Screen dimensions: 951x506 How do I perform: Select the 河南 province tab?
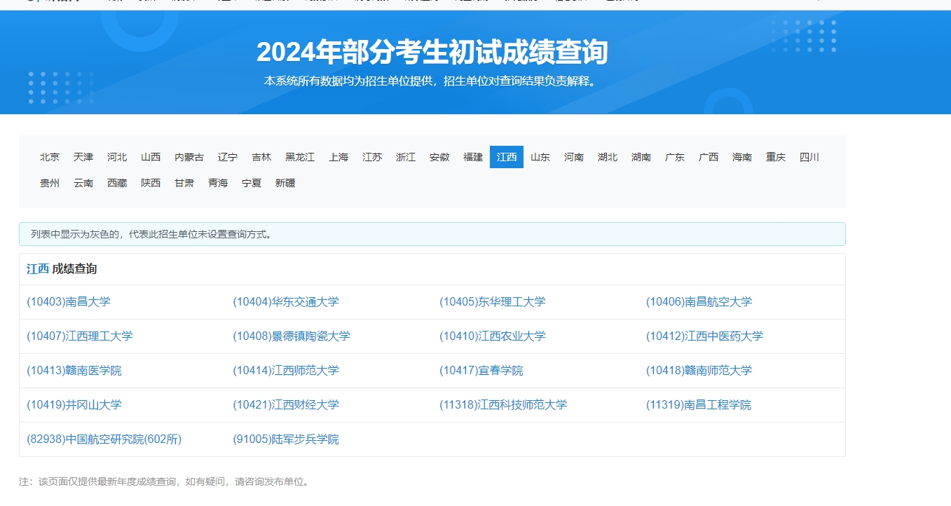tap(574, 157)
